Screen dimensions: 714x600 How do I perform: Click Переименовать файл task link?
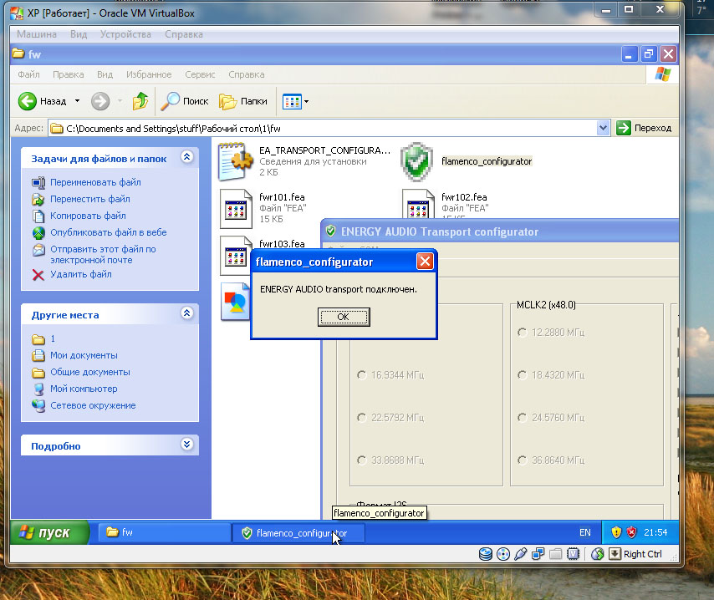[x=95, y=182]
